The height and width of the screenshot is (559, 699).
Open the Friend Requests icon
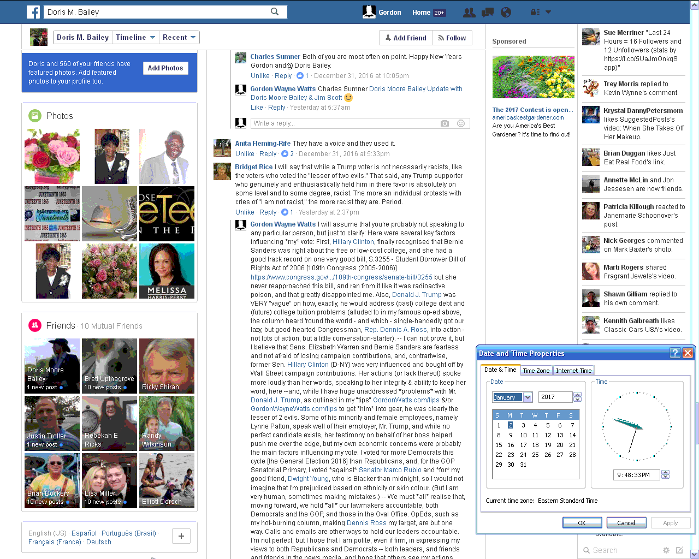click(x=469, y=12)
